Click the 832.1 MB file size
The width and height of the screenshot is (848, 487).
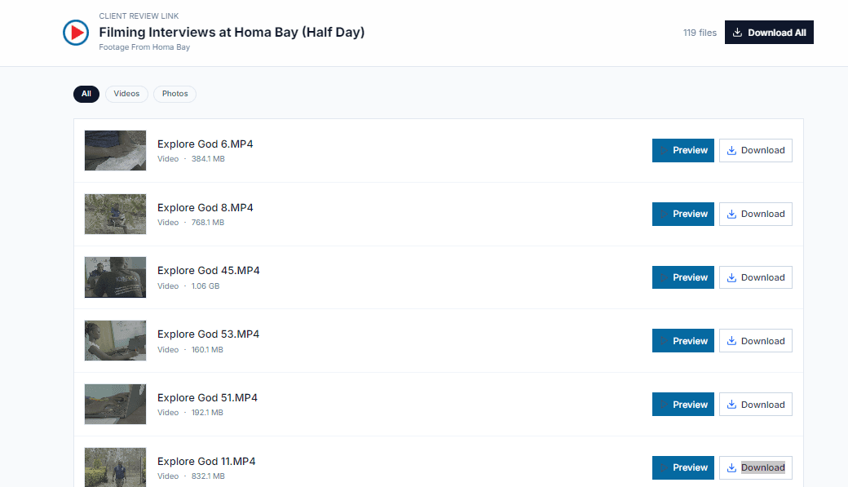coord(208,476)
